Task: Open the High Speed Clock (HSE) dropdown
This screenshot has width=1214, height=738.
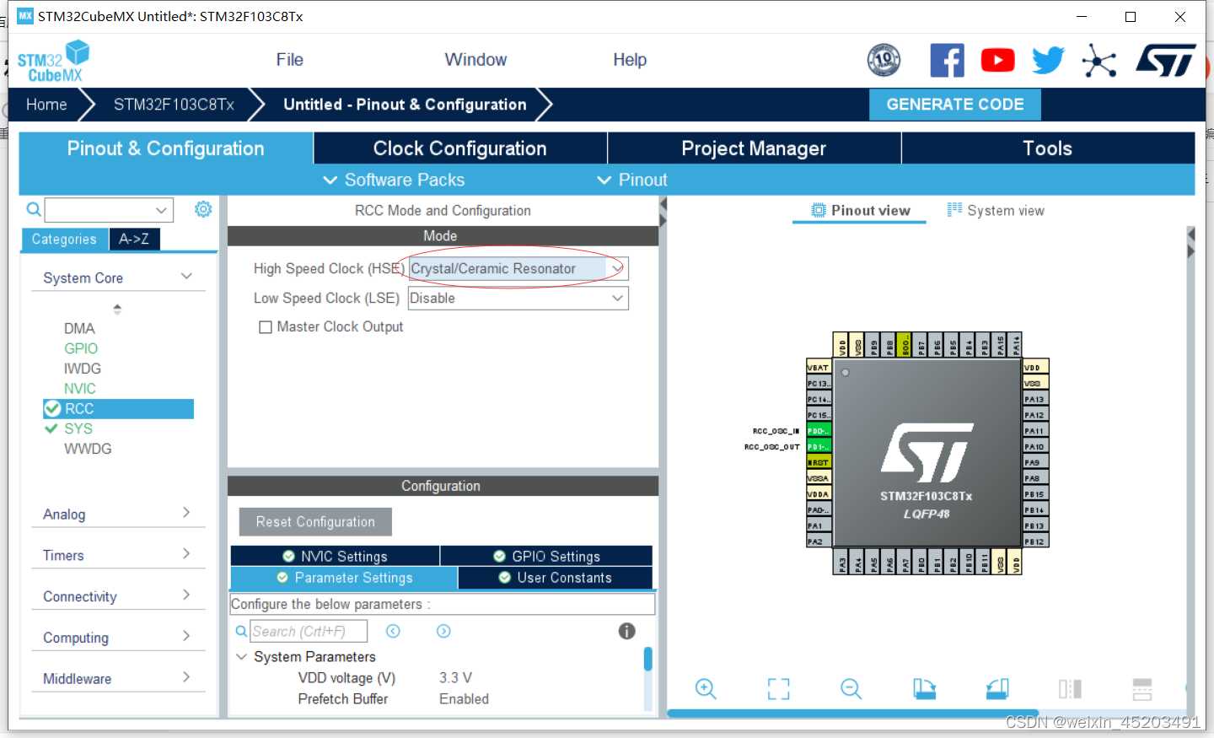Action: (x=518, y=269)
